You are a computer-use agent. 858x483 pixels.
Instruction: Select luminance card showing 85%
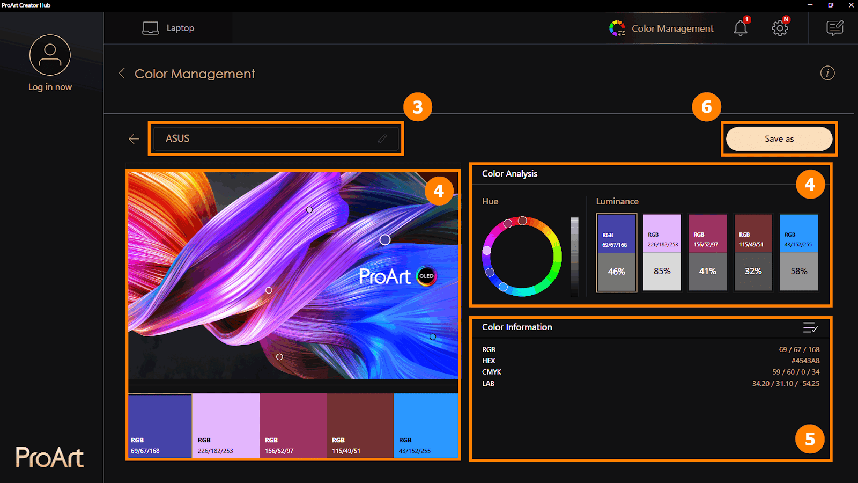(662, 253)
